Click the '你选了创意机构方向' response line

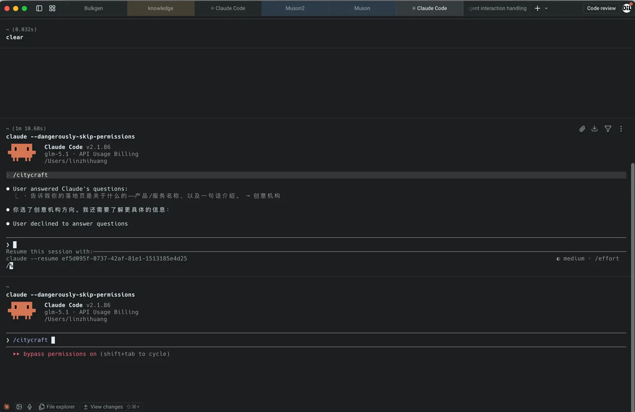point(91,210)
